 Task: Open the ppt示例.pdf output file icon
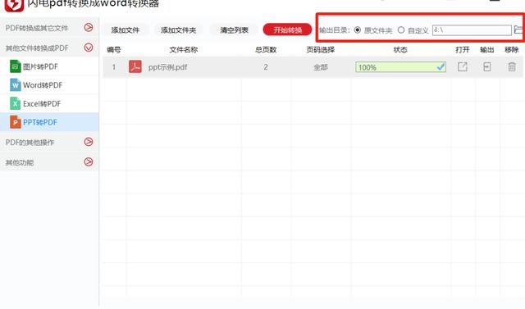pyautogui.click(x=463, y=67)
